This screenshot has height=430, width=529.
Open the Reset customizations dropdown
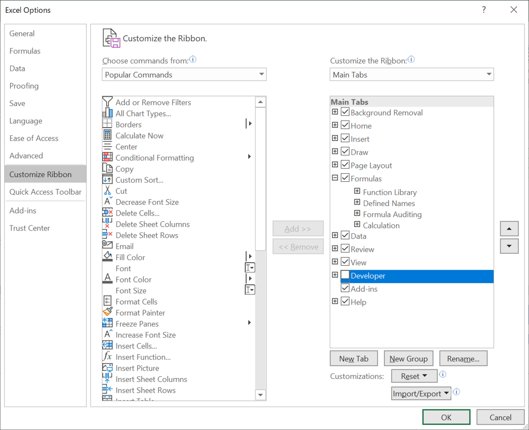point(414,376)
